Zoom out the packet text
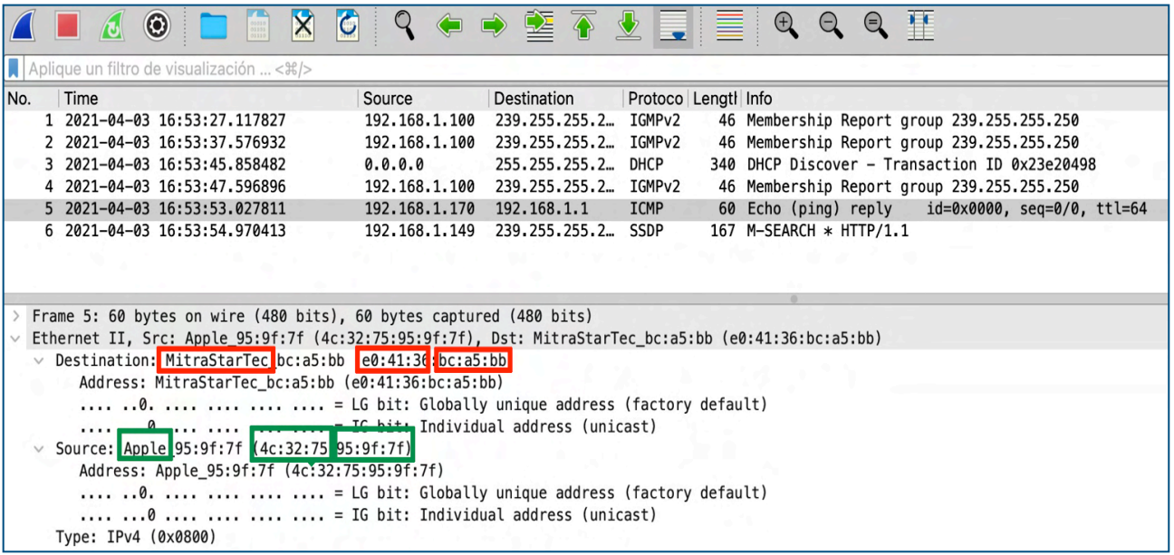Image resolution: width=1174 pixels, height=555 pixels. coord(831,25)
